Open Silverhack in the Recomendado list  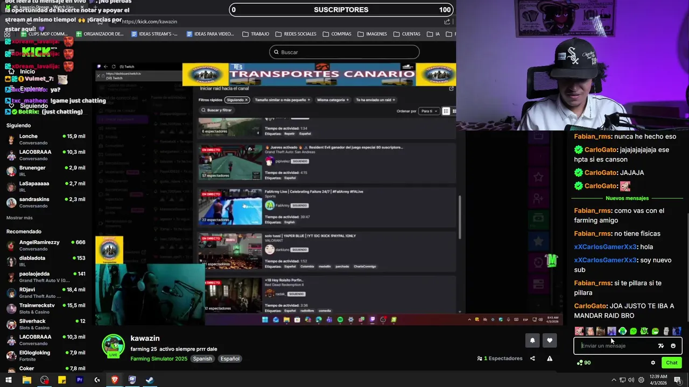pos(45,324)
